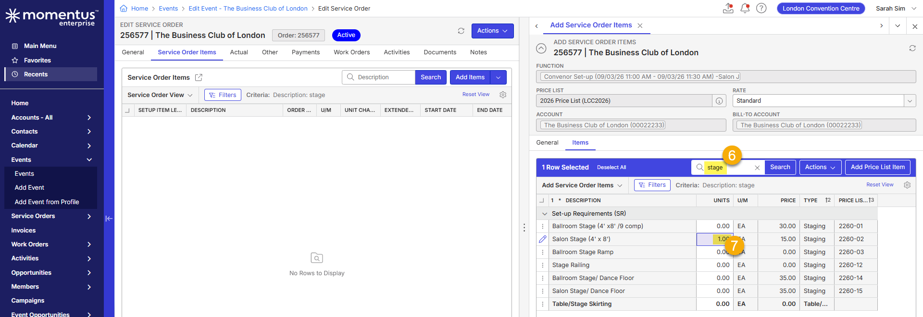Image resolution: width=923 pixels, height=317 pixels.
Task: Open row menu for Salon Stage/ Dance Floor
Action: point(543,291)
